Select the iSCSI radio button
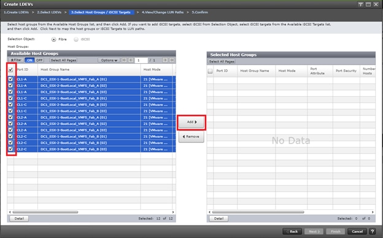Viewport: 383px width, 238px height. [76, 39]
